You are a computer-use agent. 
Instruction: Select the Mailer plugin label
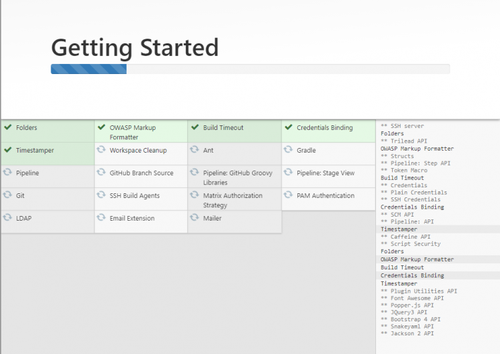click(x=213, y=218)
